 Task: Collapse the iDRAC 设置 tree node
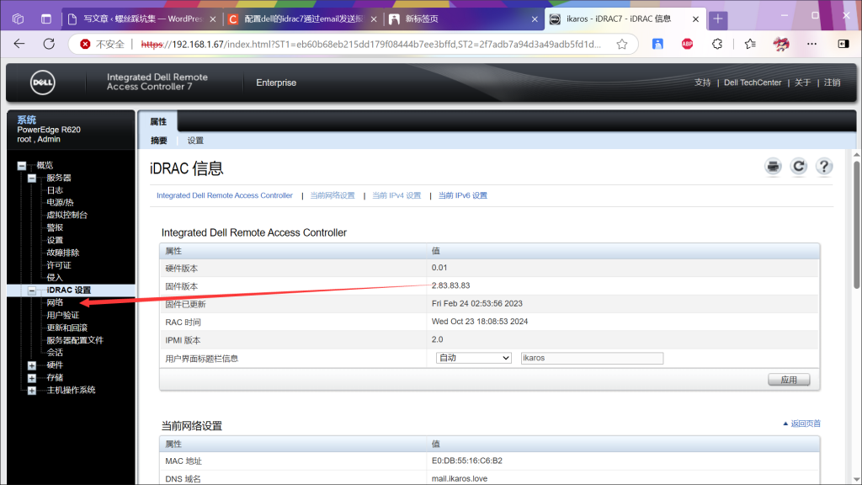32,290
